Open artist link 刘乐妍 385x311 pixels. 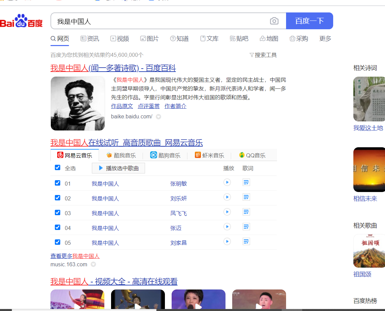coord(178,198)
